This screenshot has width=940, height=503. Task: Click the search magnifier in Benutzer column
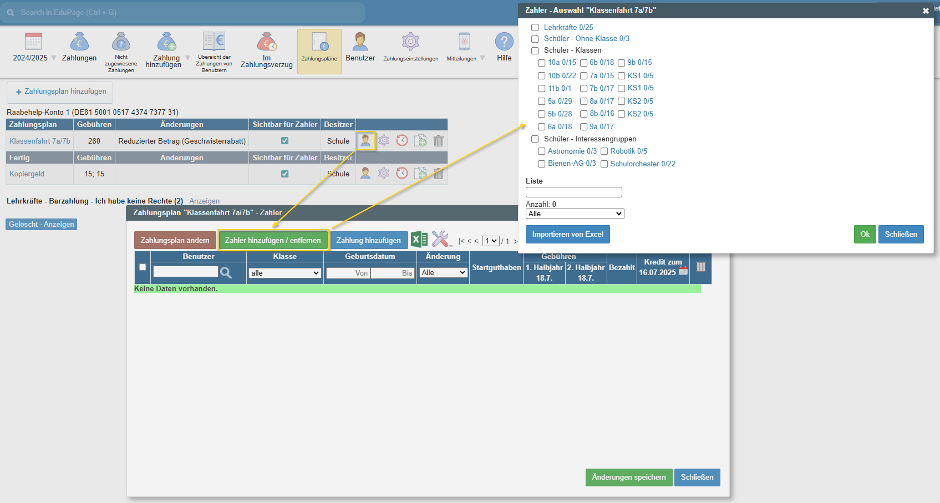tap(226, 272)
